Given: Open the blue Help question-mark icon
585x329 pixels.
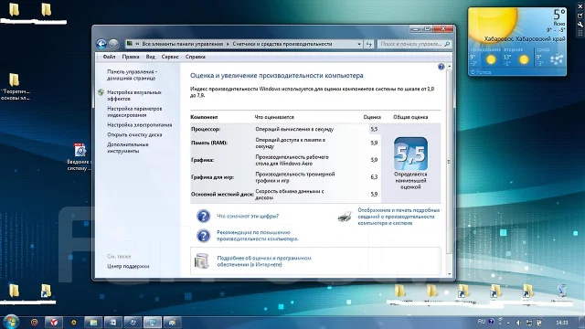Looking at the screenshot, I should pyautogui.click(x=441, y=67).
